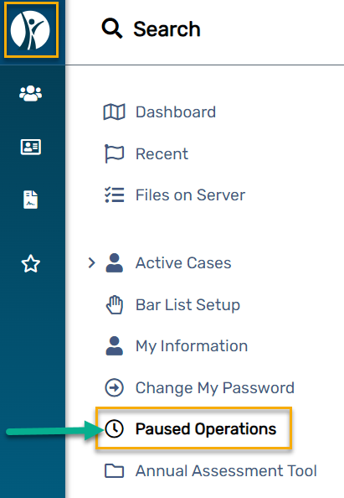Click the Paused Operations clock icon
Image resolution: width=344 pixels, height=498 pixels.
pos(114,428)
